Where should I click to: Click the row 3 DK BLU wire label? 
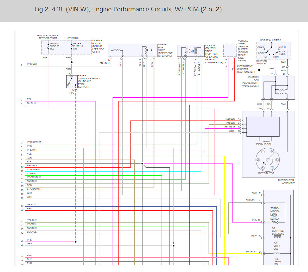coord(31,103)
